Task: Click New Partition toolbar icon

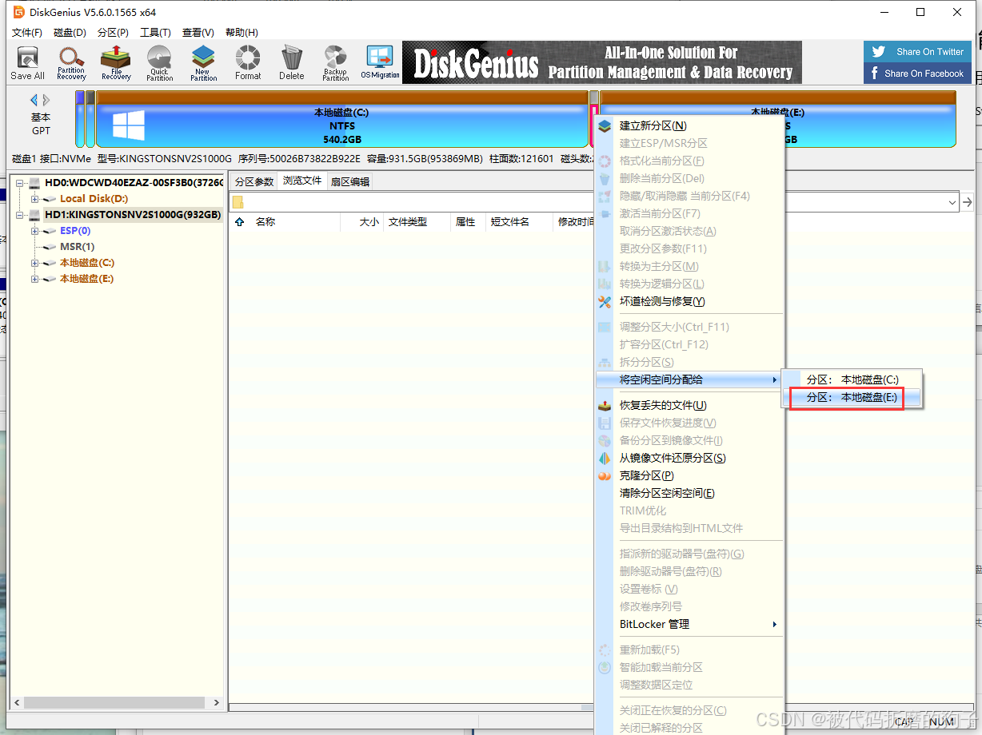Action: click(x=204, y=63)
